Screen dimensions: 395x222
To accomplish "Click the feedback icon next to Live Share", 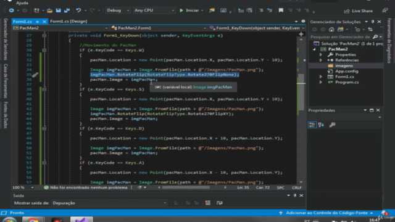I will (x=385, y=10).
